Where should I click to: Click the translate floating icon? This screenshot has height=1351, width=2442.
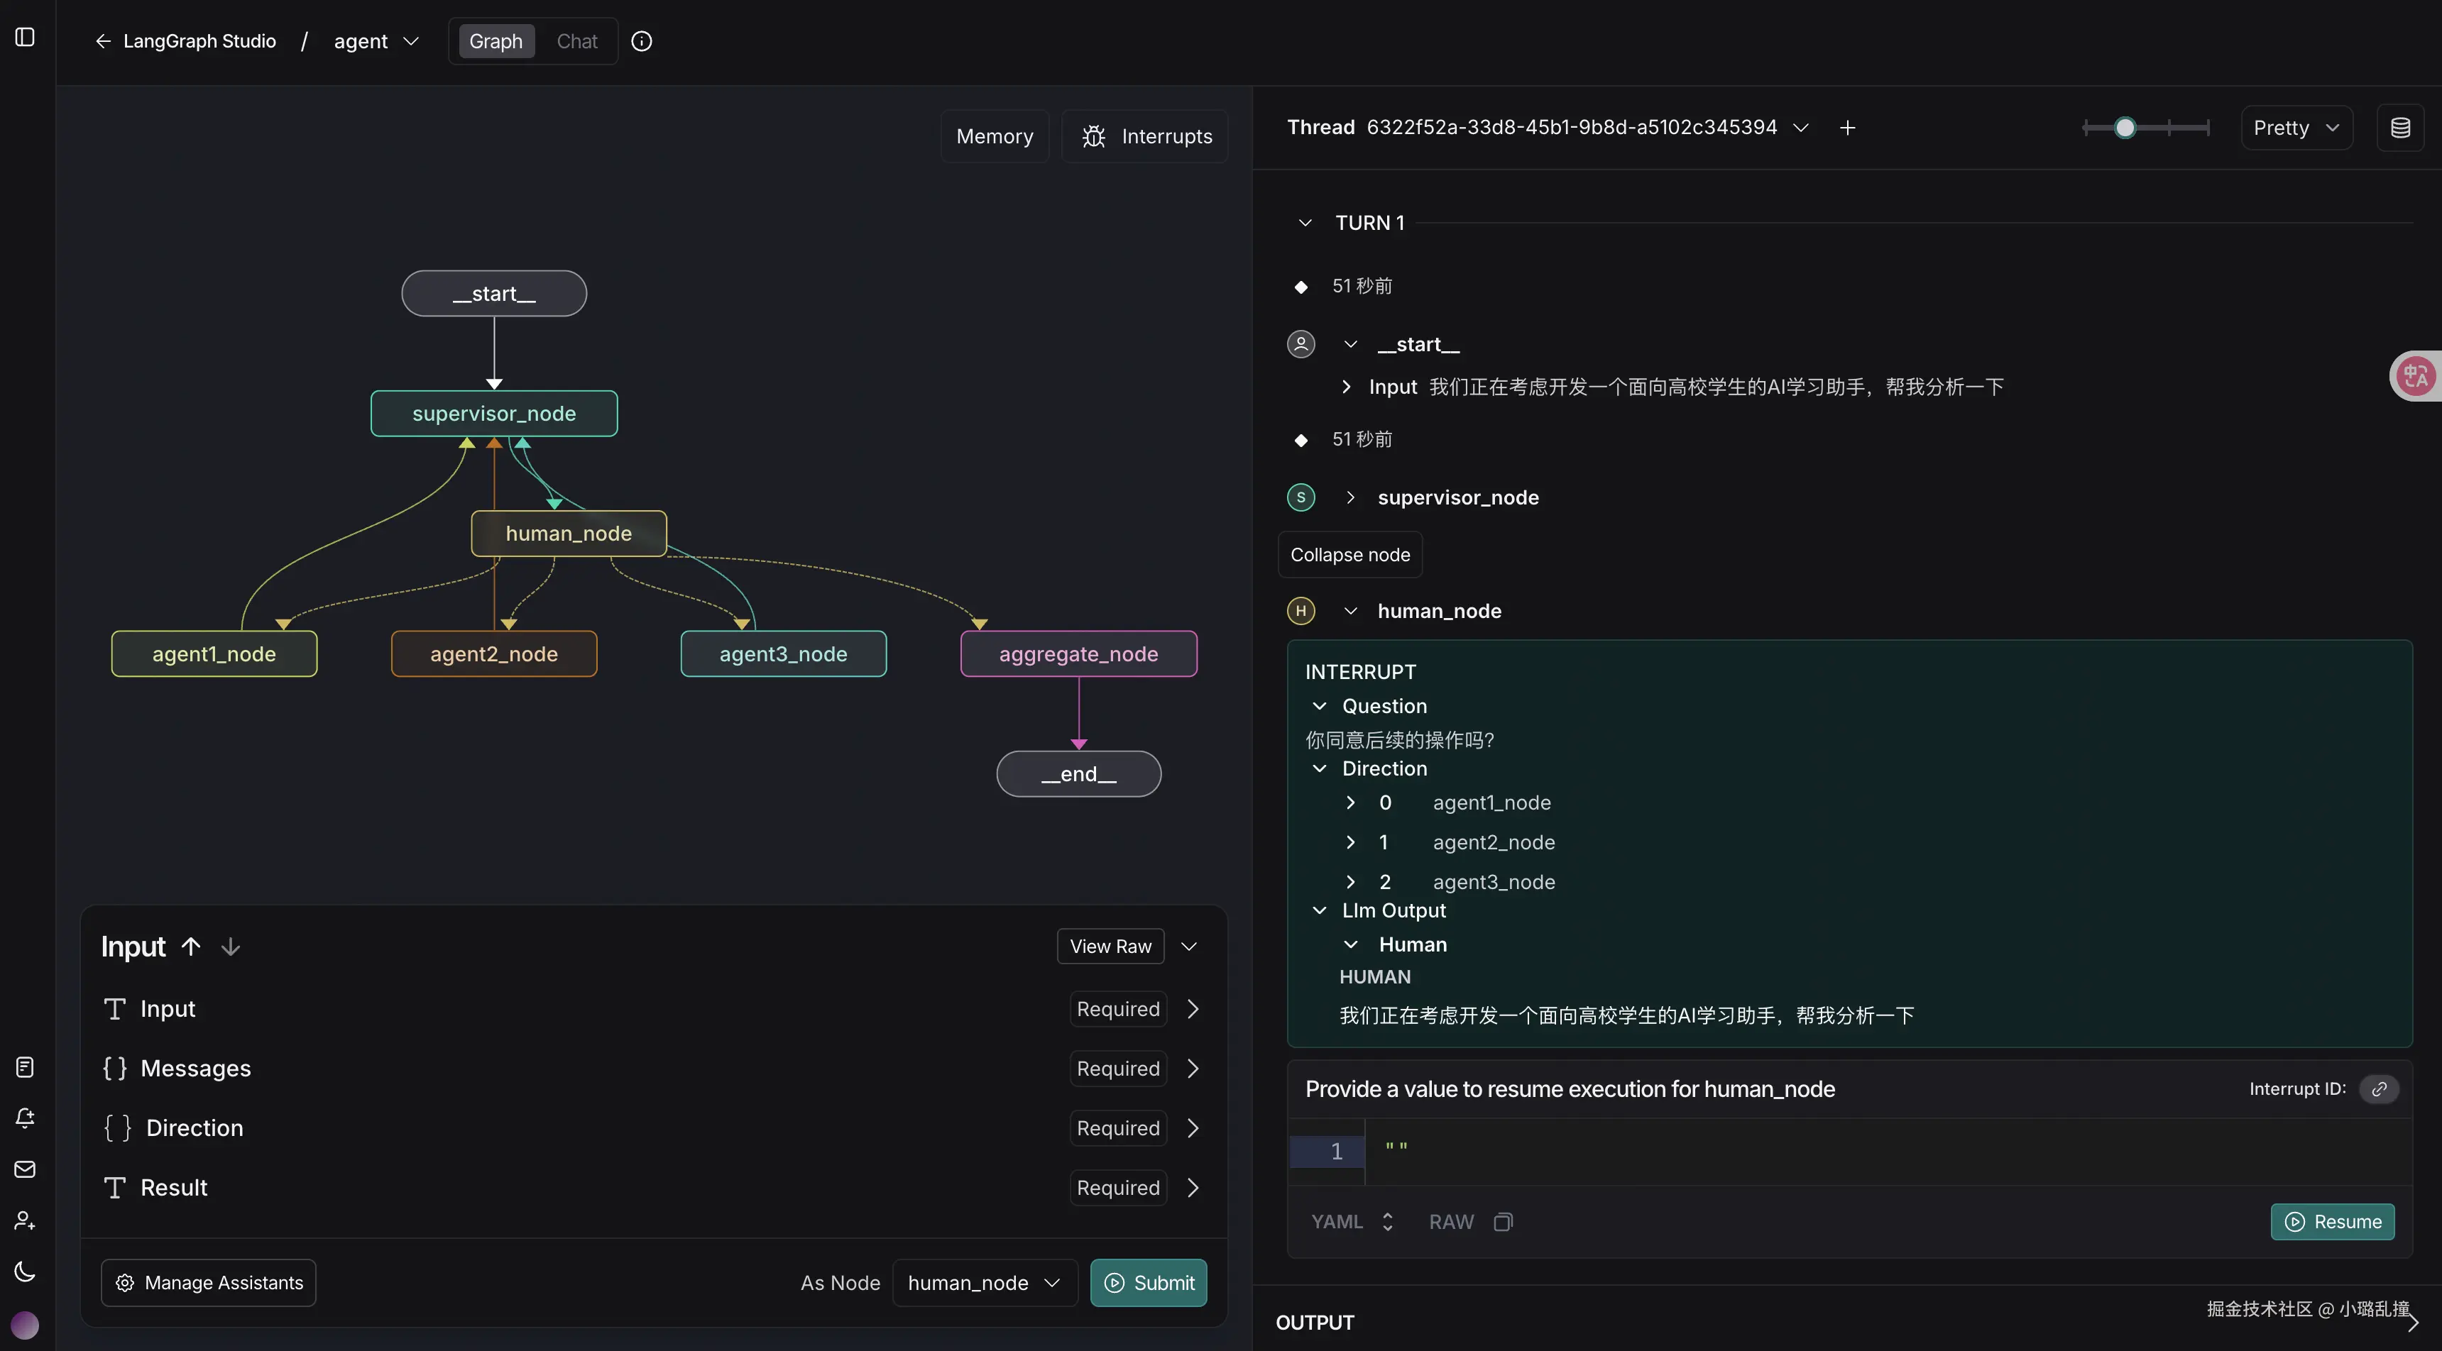pos(2416,376)
